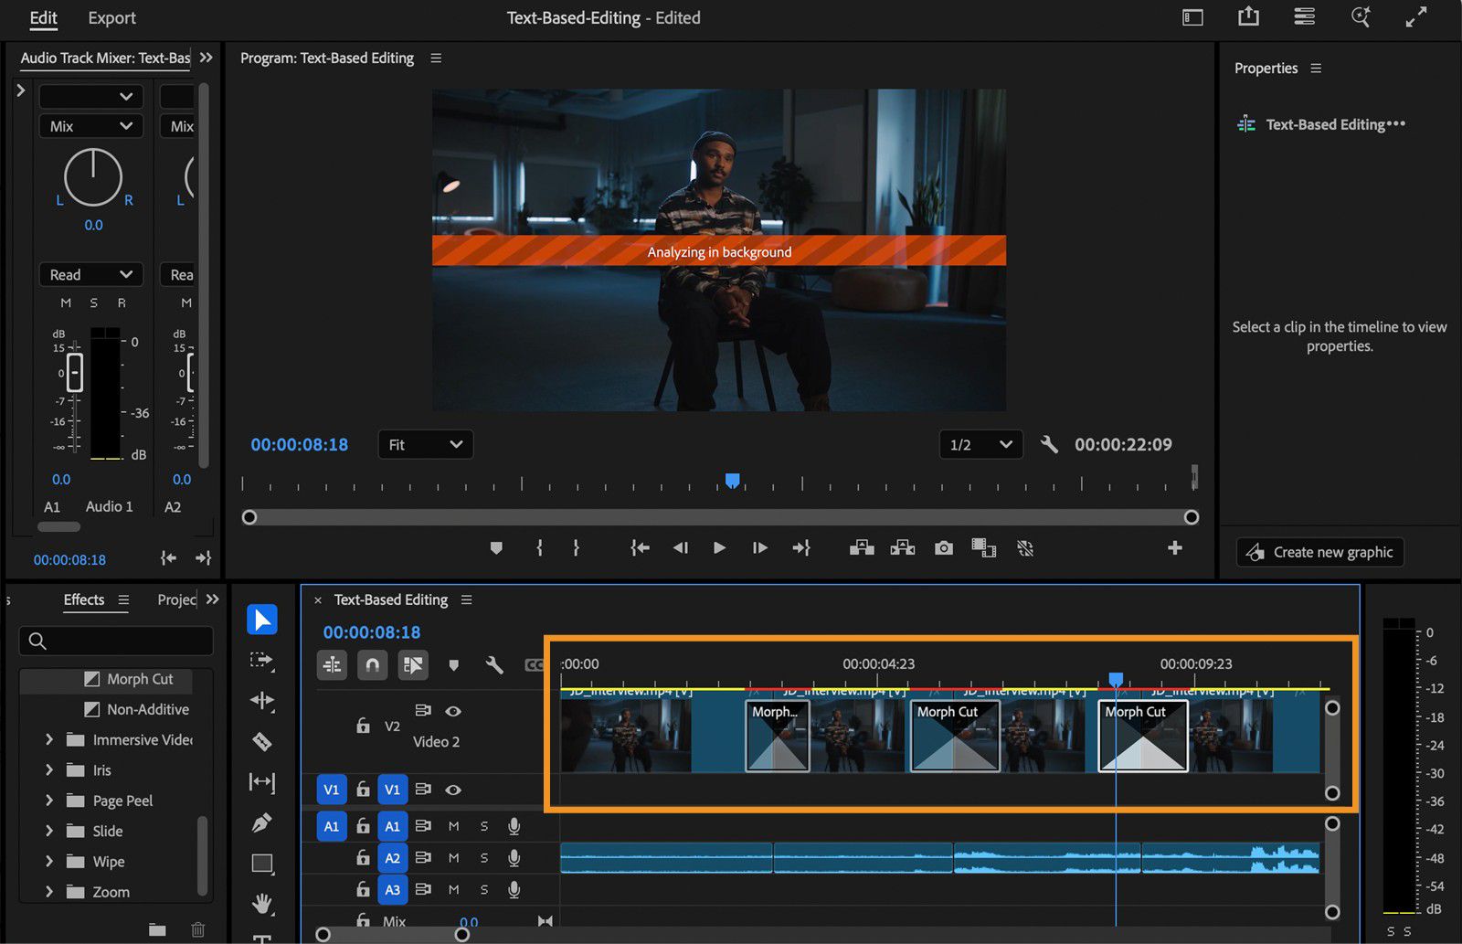Viewport: 1462px width, 944px height.
Task: Select the Hand tool
Action: tap(263, 903)
